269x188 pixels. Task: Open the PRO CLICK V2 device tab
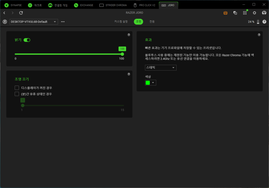144,5
